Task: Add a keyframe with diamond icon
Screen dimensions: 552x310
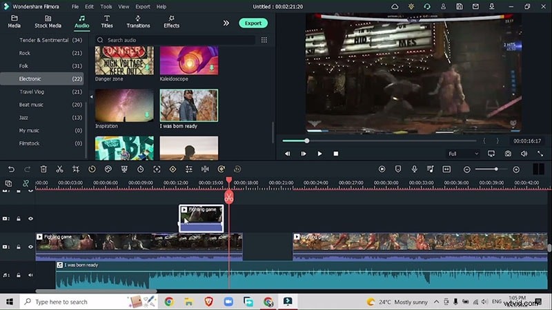Action: point(173,169)
